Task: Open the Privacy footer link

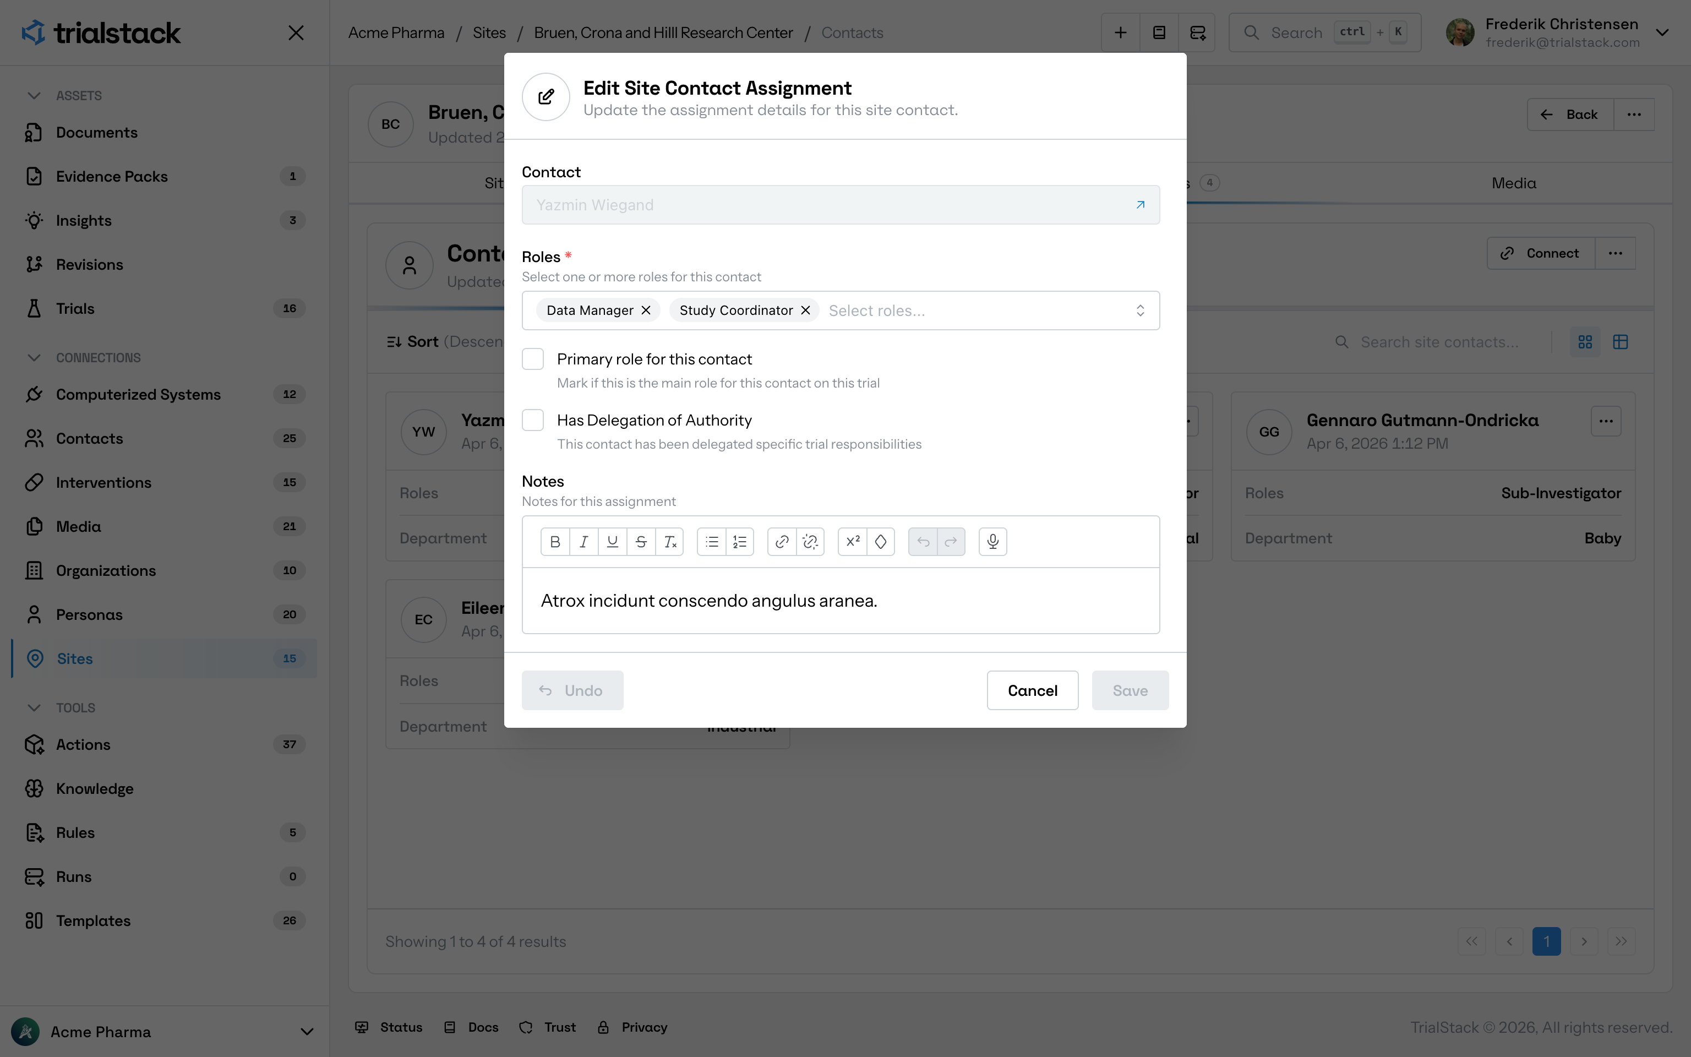Action: click(x=633, y=1027)
